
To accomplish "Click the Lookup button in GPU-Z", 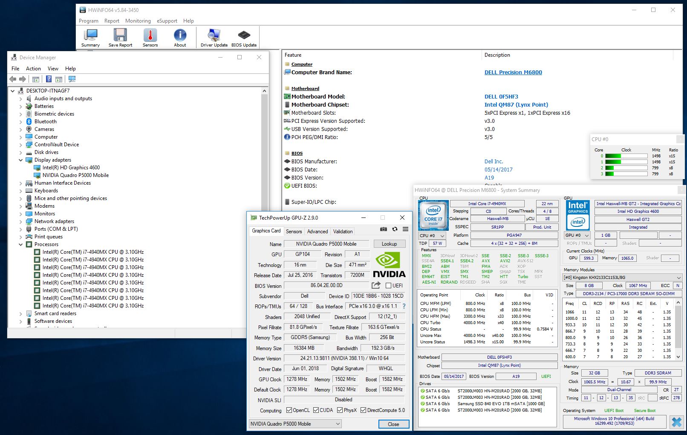I will 389,244.
